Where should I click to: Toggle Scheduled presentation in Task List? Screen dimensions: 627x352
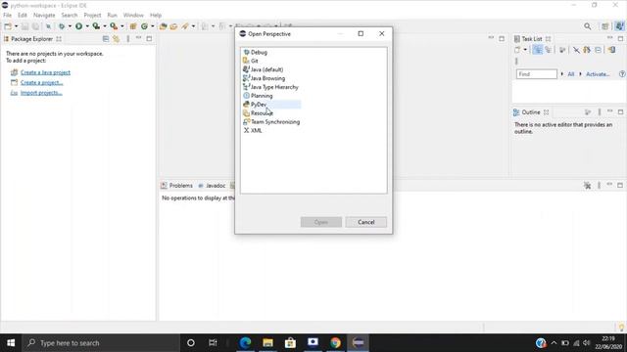(x=549, y=50)
